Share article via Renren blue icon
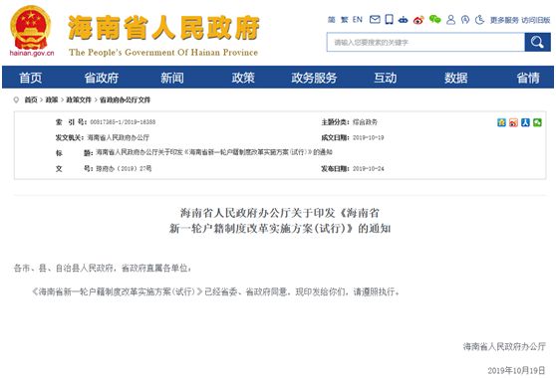Screen dimensions: 556x378 [x=525, y=122]
